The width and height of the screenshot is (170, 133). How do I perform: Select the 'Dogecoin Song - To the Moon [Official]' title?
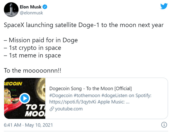90,88
